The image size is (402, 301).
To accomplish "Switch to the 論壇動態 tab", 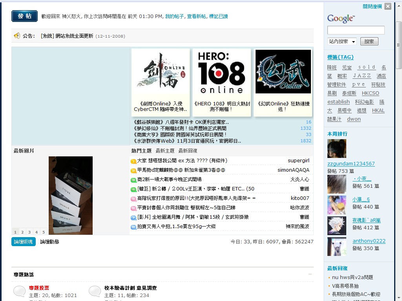I will point(49,241).
